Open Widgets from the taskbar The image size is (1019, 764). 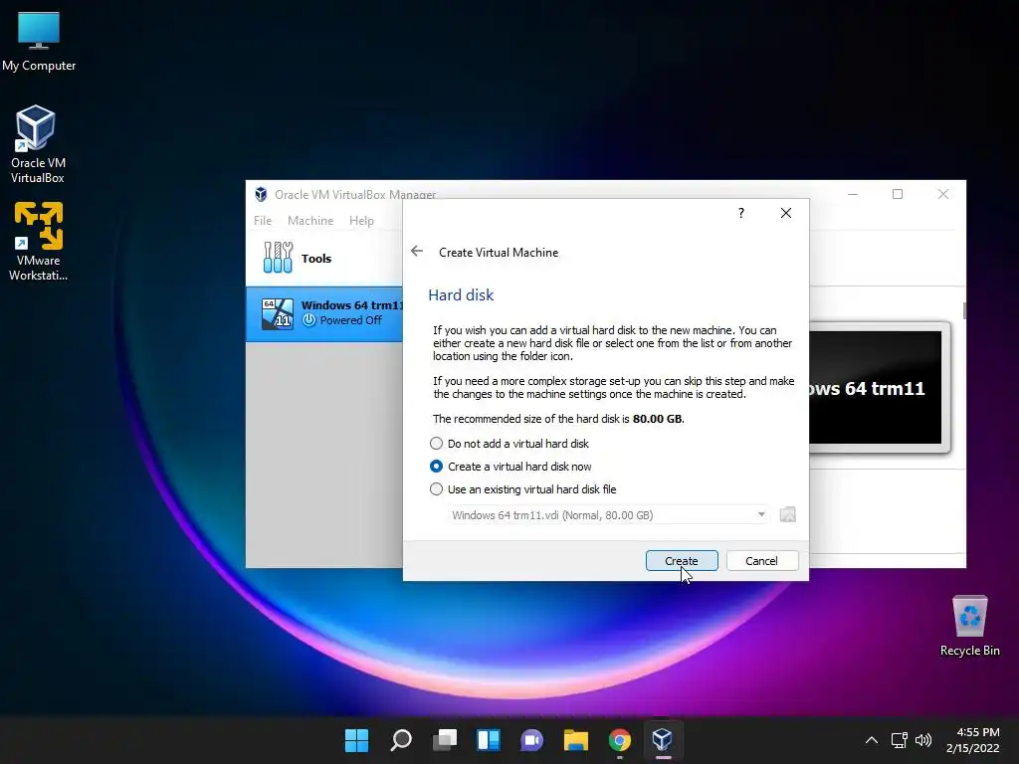point(488,740)
